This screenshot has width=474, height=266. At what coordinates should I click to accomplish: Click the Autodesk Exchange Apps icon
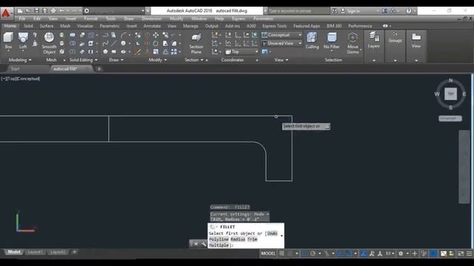[384, 11]
